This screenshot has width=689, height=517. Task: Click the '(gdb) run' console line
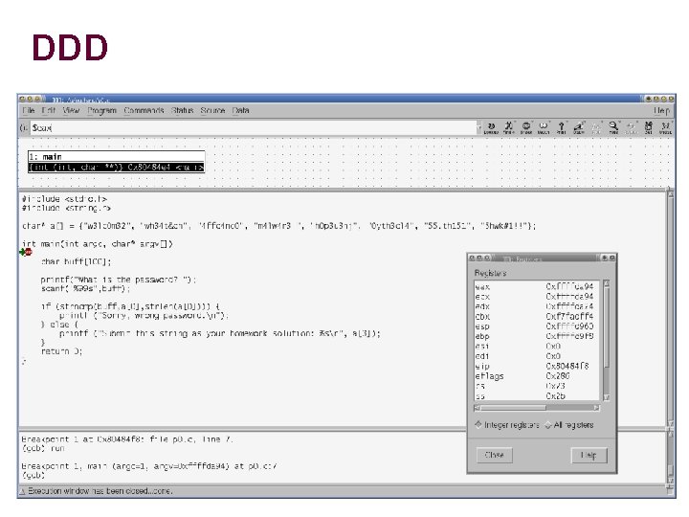pos(43,448)
